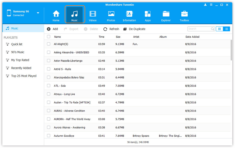
Task: Sort by the Date Added column header
Action: click(x=192, y=37)
